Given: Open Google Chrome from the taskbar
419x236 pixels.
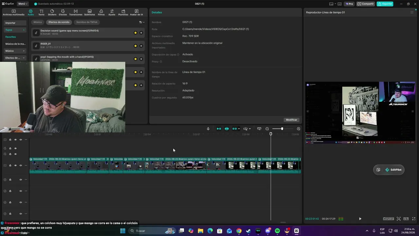Looking at the screenshot, I should click(x=239, y=231).
